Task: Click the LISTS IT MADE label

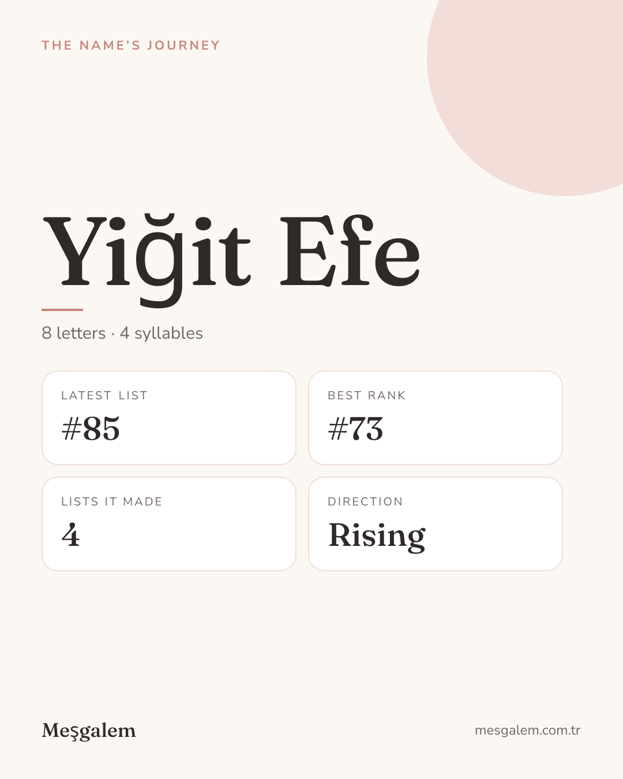Action: point(112,501)
